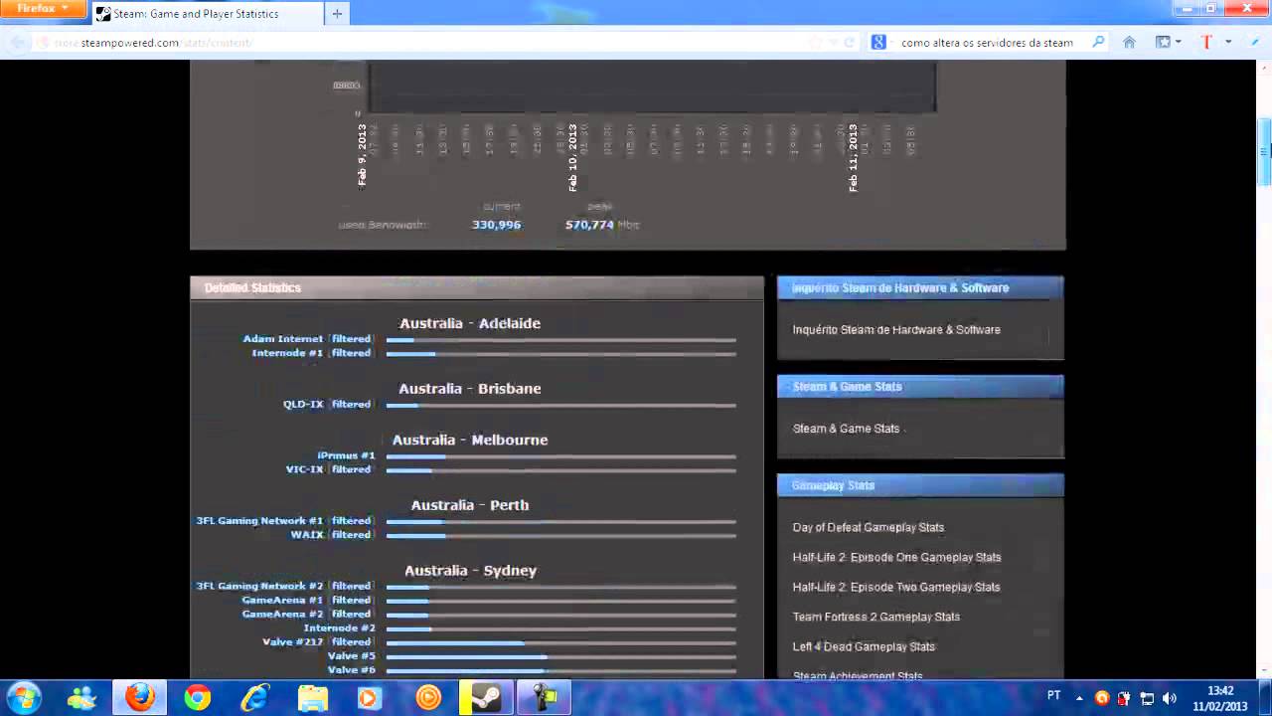Click the Internode #1 server label
Image resolution: width=1272 pixels, height=716 pixels.
(x=287, y=353)
